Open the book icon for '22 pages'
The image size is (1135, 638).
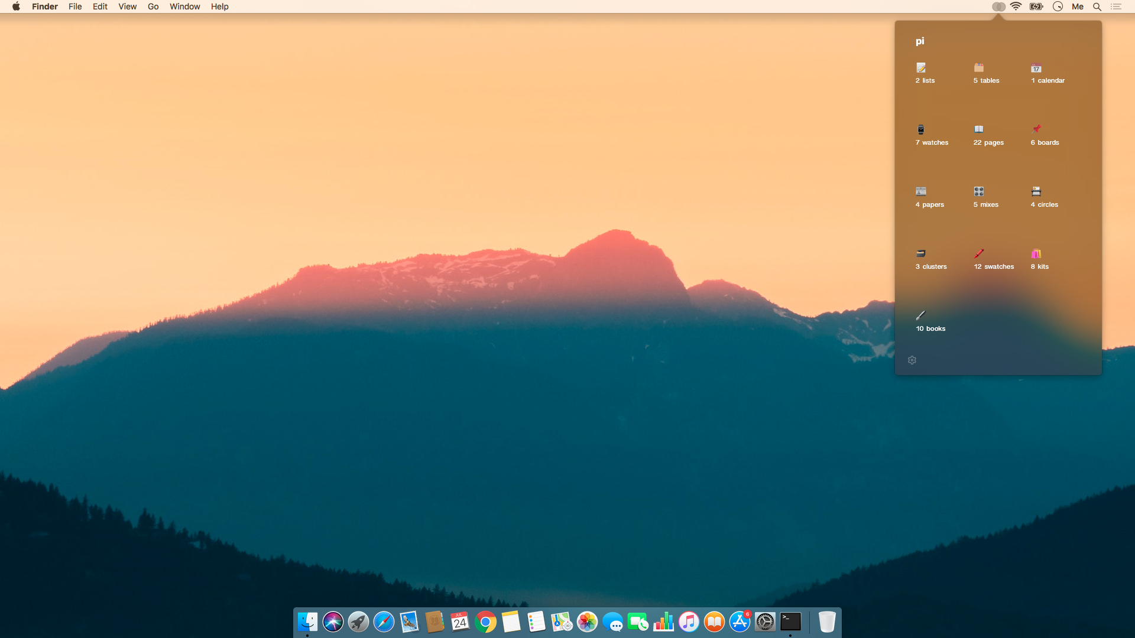pos(979,129)
